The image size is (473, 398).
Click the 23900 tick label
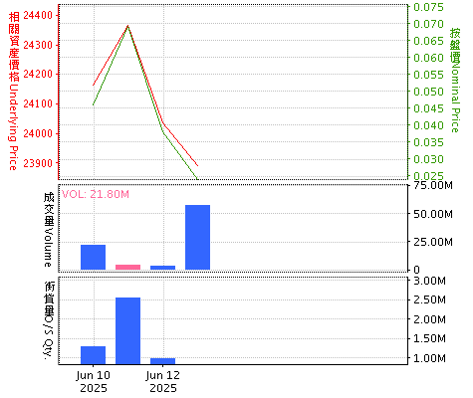click(x=38, y=163)
